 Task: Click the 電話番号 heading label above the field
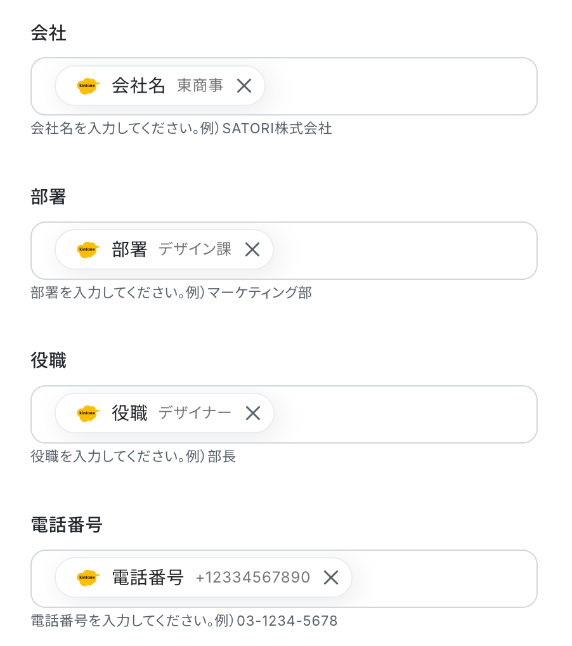click(66, 525)
